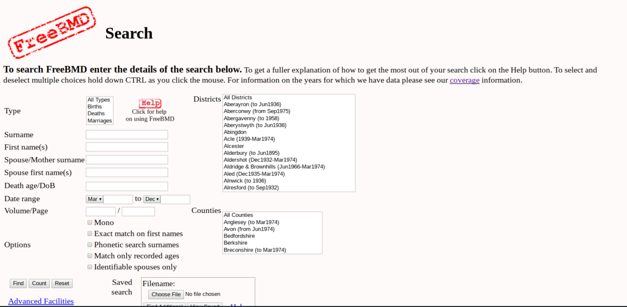Image resolution: width=627 pixels, height=307 pixels.
Task: Click the View Saved button
Action: click(x=205, y=305)
